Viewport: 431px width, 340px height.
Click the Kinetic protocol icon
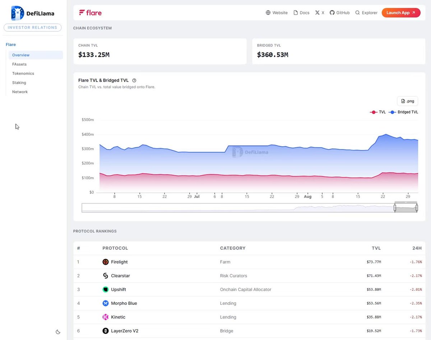click(105, 317)
